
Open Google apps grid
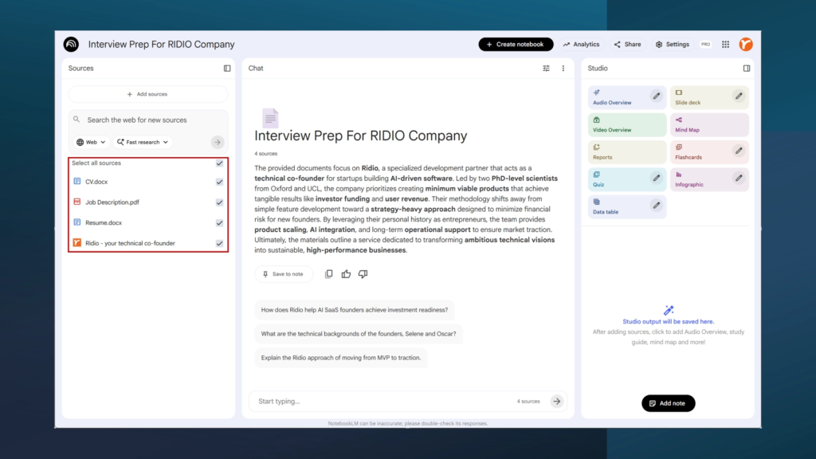click(x=725, y=45)
